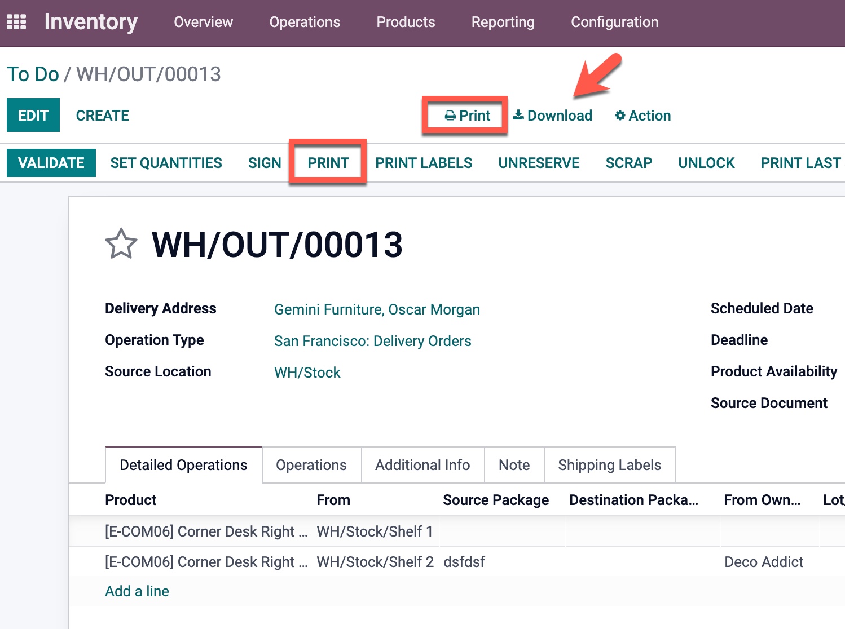Go to Inventory app home
Screen dimensions: 845x629
click(91, 22)
